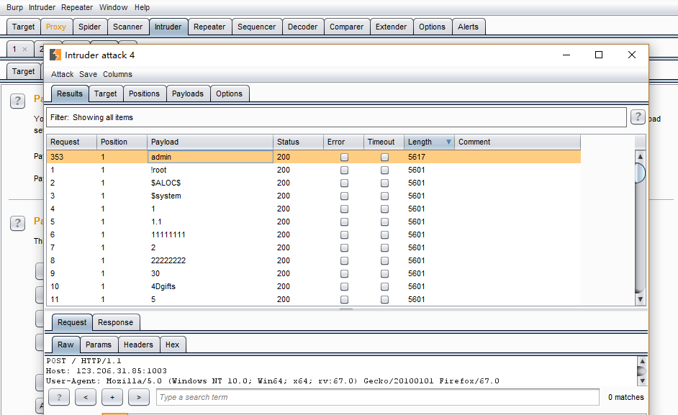Click results table scrollbar up arrow
Viewport: 678px width, 415px height.
641,157
